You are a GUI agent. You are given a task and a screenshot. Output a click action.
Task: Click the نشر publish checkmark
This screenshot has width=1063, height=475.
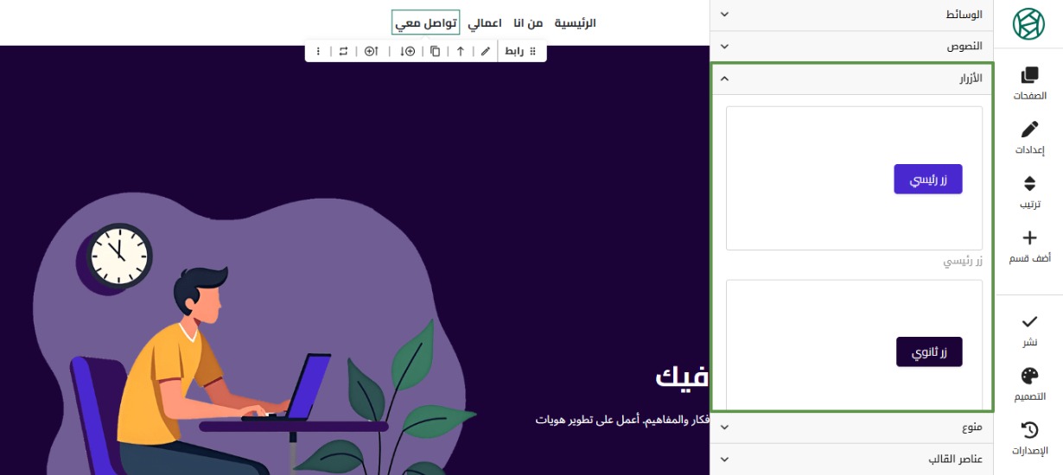(1029, 330)
